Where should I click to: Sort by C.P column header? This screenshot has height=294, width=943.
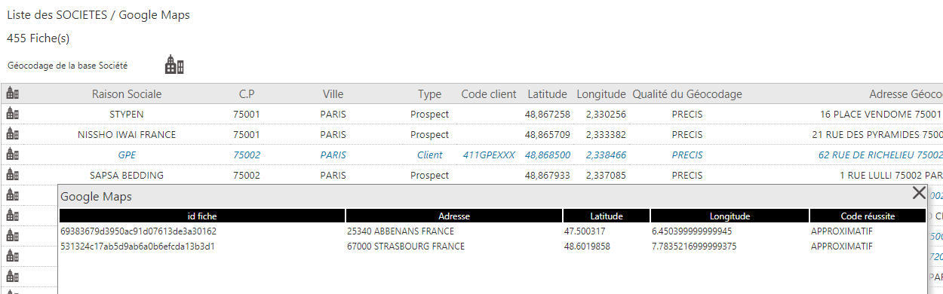point(247,94)
